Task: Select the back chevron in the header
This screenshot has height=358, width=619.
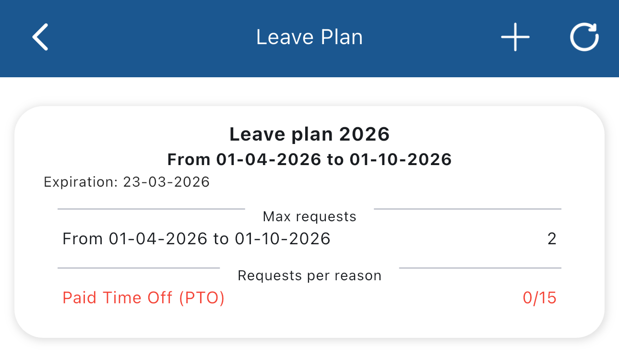Action: click(40, 37)
